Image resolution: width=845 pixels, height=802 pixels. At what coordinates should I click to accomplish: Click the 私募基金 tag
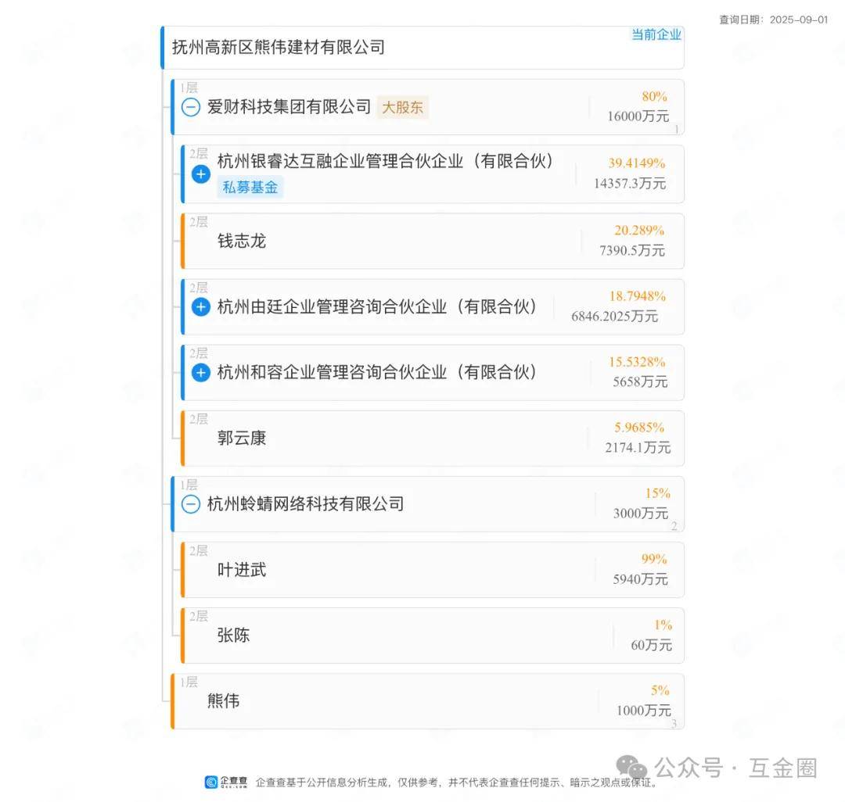(x=250, y=188)
